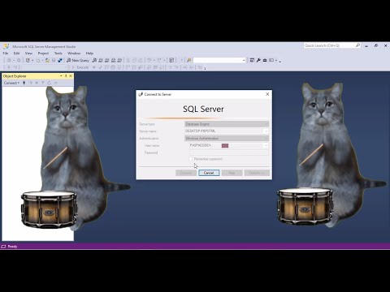Click the Connect button in the dialog

186,173
